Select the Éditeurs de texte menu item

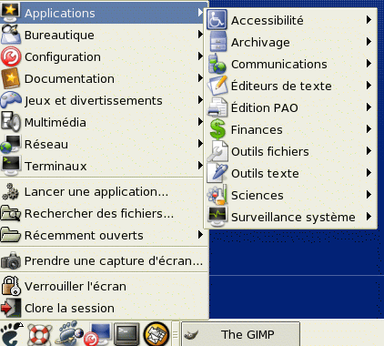point(290,86)
